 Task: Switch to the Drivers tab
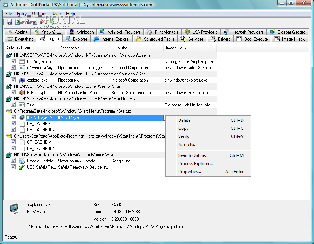click(220, 39)
